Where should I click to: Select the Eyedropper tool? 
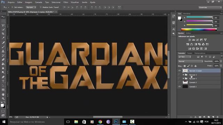[3, 38]
